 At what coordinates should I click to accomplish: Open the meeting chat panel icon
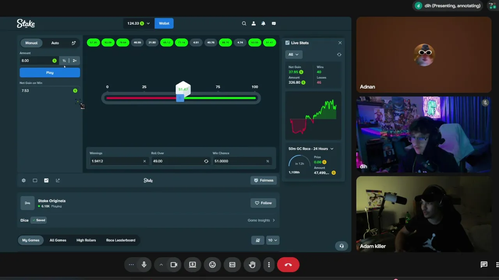484,265
